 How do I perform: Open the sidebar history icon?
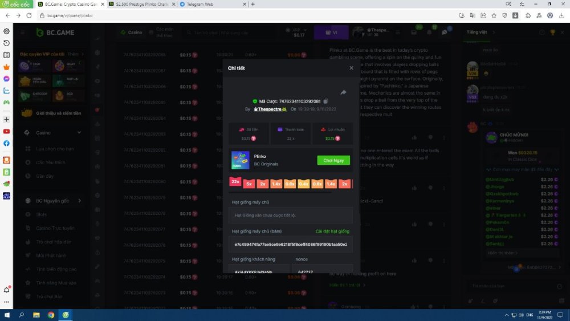coord(6,43)
